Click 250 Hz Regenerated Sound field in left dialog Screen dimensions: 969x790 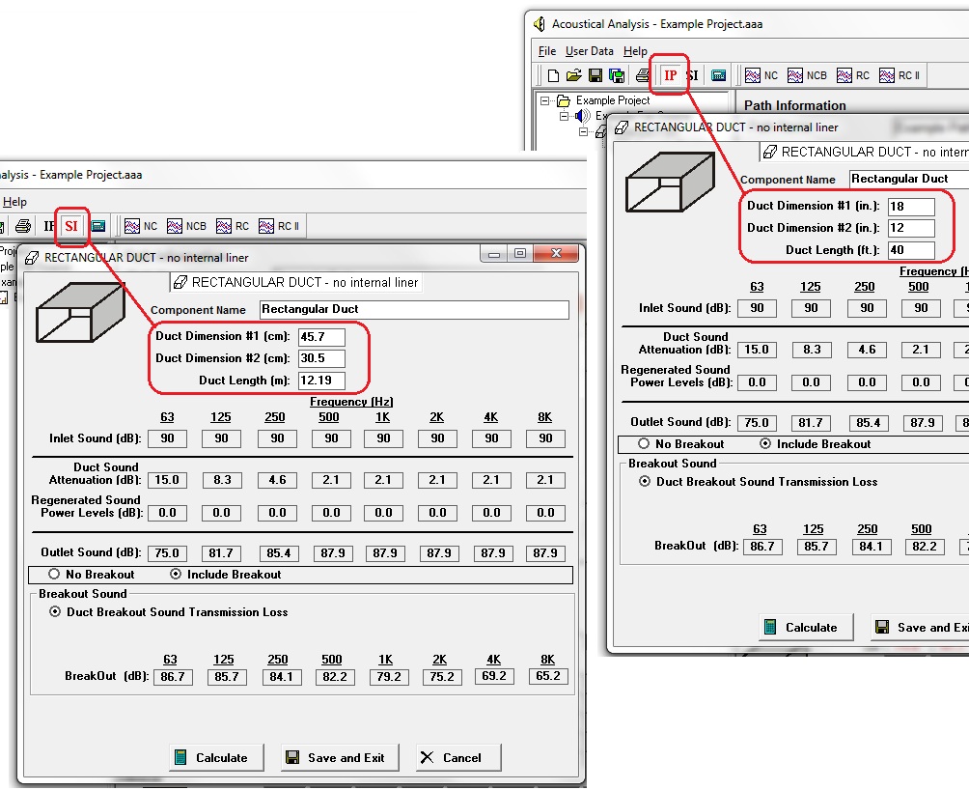(277, 513)
